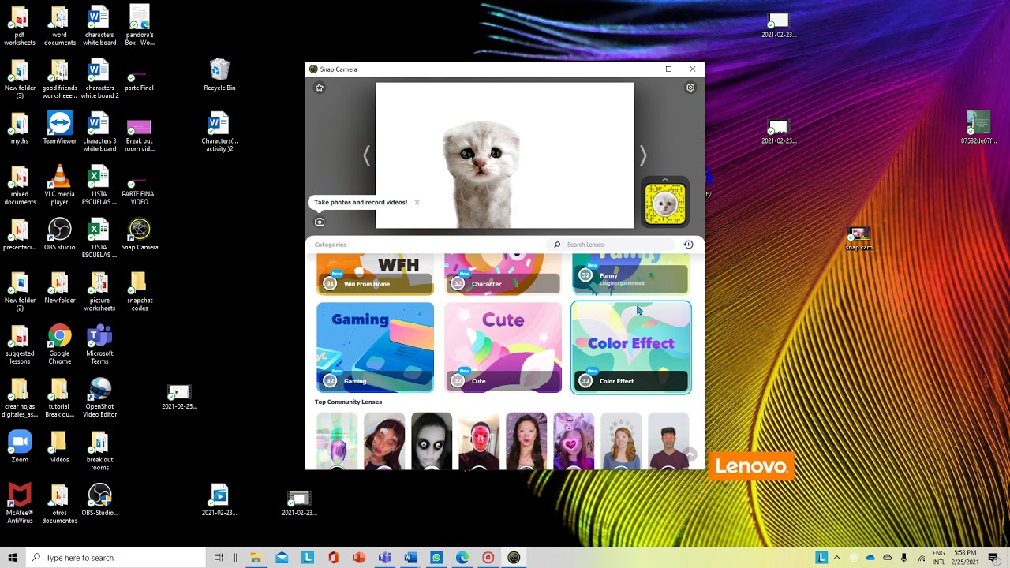Open the Color Effect category
Image resolution: width=1010 pixels, height=568 pixels.
pyautogui.click(x=630, y=347)
